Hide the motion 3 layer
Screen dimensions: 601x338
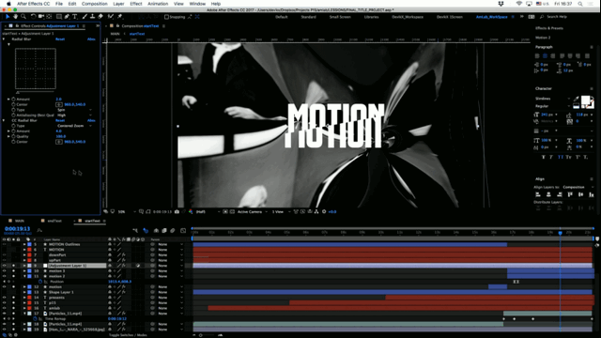pos(4,271)
